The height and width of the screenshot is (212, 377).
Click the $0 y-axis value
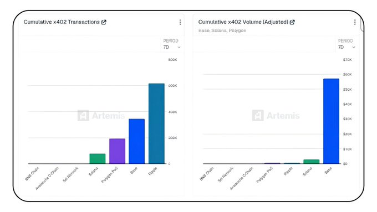[345, 164]
